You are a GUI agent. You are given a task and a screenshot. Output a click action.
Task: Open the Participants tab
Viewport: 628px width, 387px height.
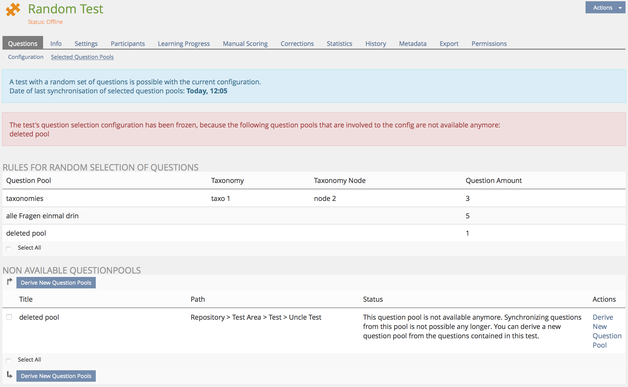point(128,44)
